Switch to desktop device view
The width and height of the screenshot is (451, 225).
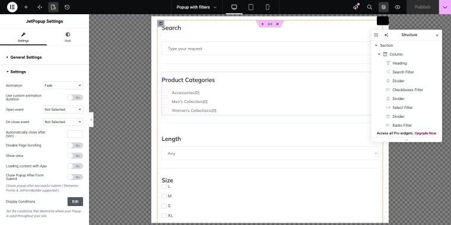(234, 7)
